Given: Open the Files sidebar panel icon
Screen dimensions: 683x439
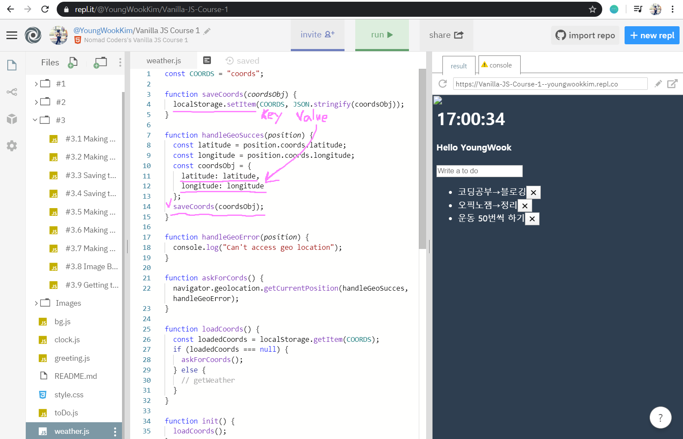Looking at the screenshot, I should click(12, 65).
